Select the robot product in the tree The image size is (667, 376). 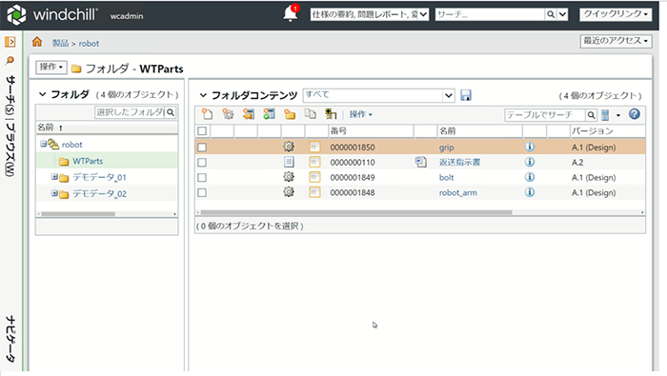pos(71,145)
